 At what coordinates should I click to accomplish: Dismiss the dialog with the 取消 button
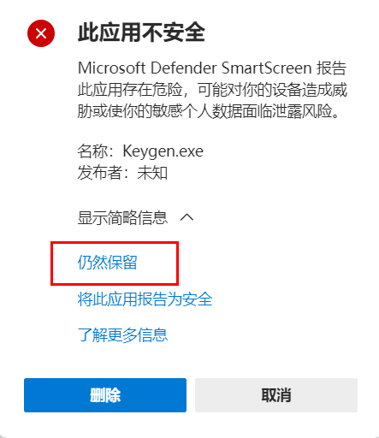[x=276, y=395]
